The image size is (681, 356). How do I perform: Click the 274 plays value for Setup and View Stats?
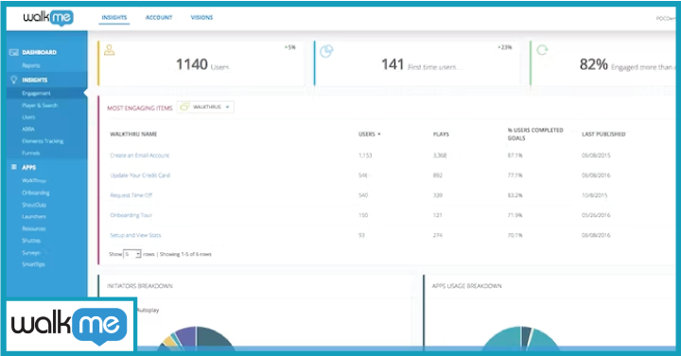point(438,235)
